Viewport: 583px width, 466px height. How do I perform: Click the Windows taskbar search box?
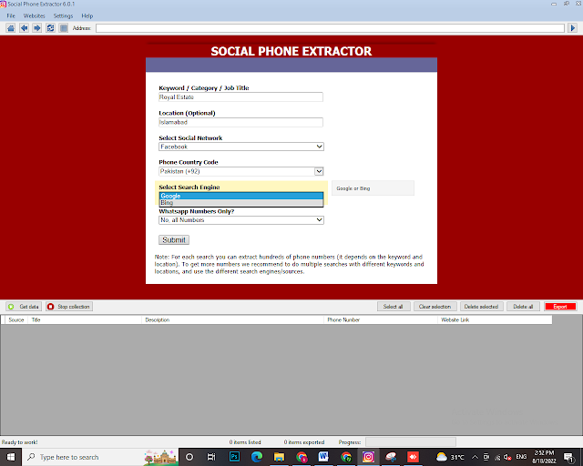coord(100,457)
